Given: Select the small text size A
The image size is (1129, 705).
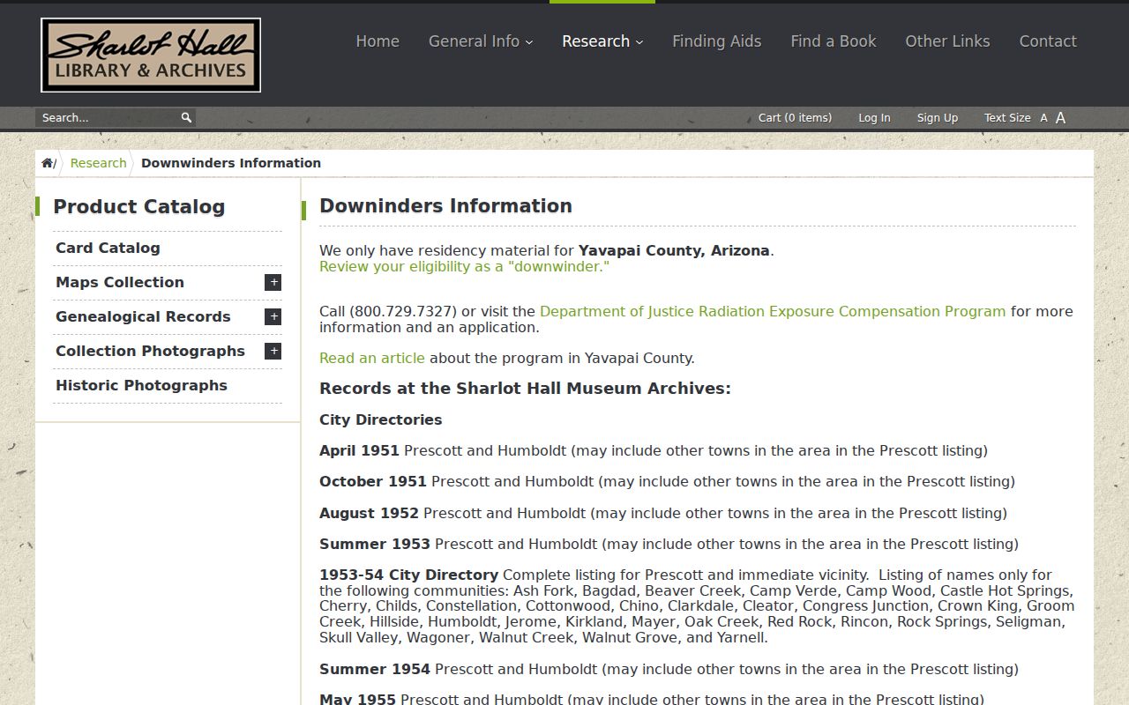Looking at the screenshot, I should 1043,118.
